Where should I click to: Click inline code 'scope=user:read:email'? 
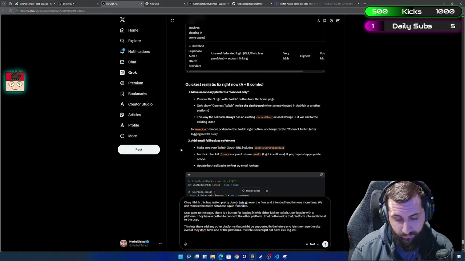click(269, 148)
